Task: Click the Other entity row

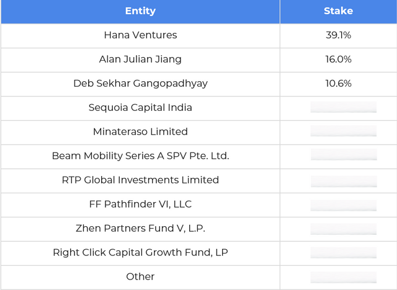Action: [140, 277]
